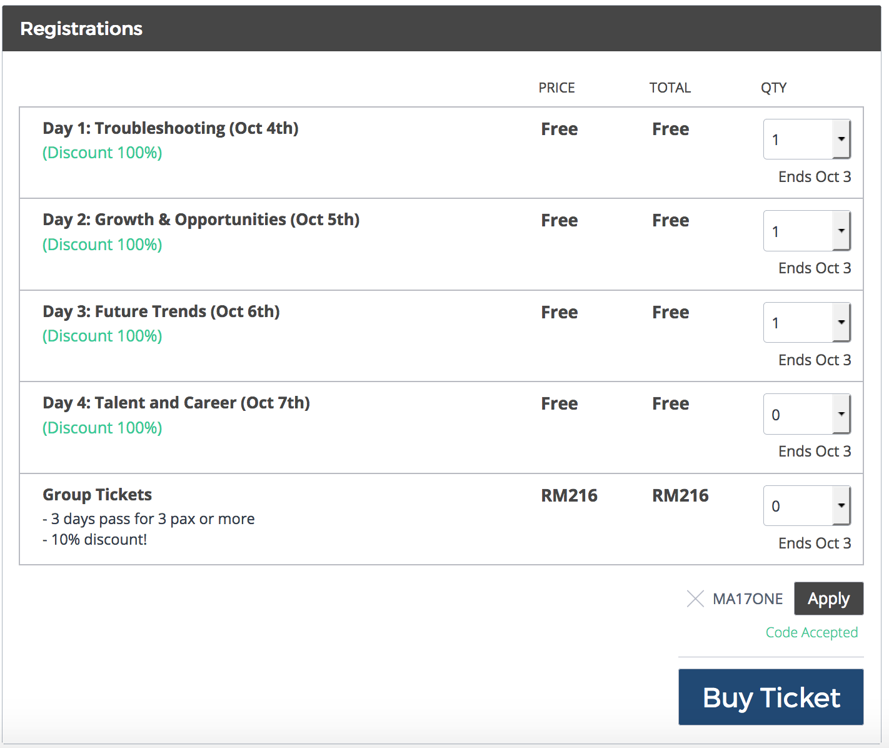889x748 pixels.
Task: Click the Apply promo code button
Action: (x=828, y=599)
